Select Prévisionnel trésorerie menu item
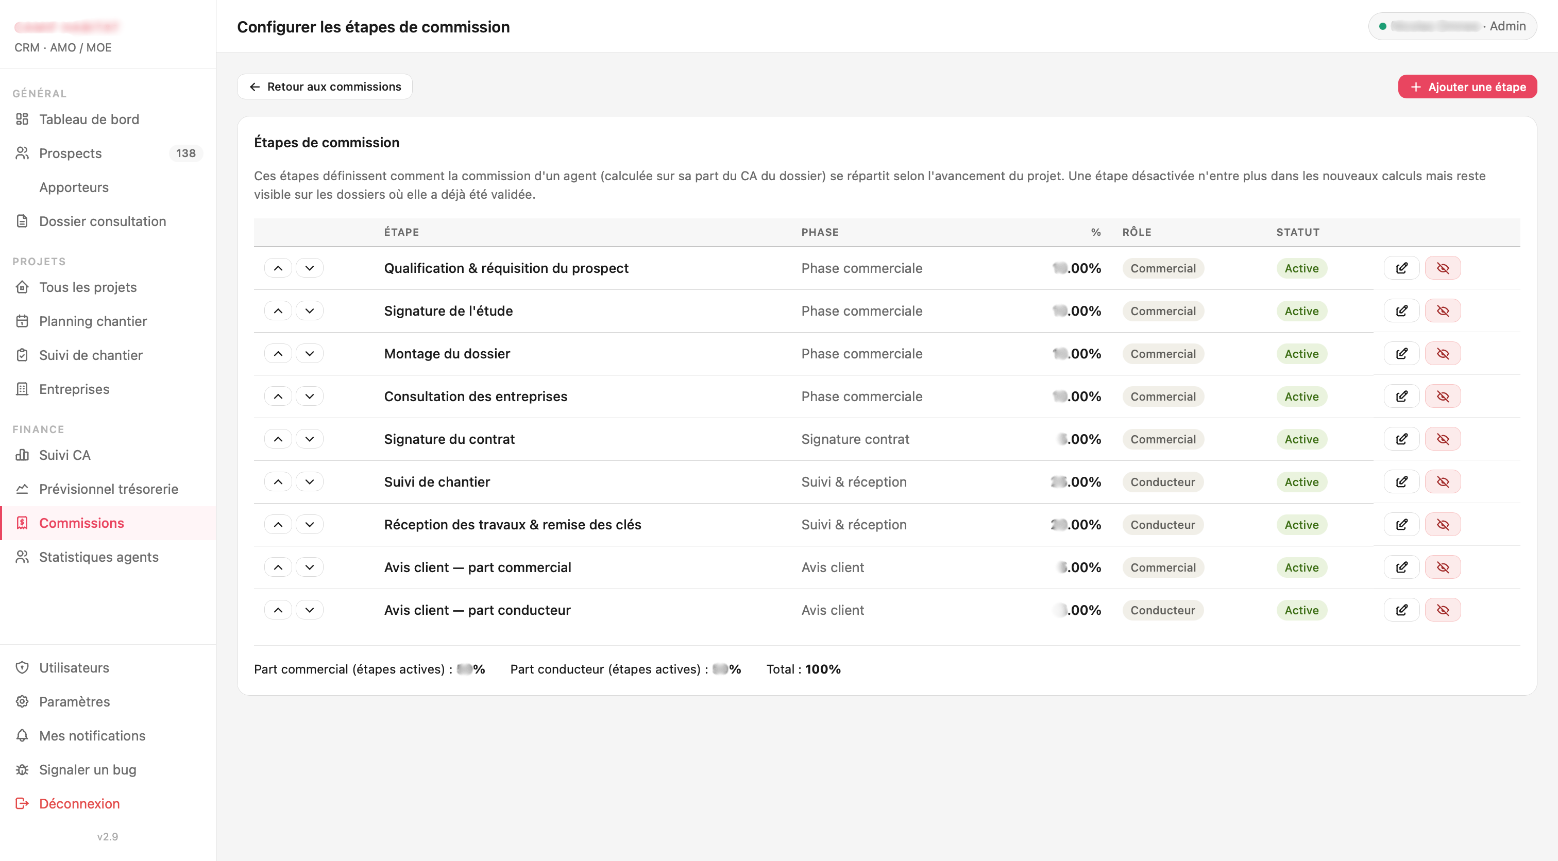The height and width of the screenshot is (861, 1558). tap(108, 489)
